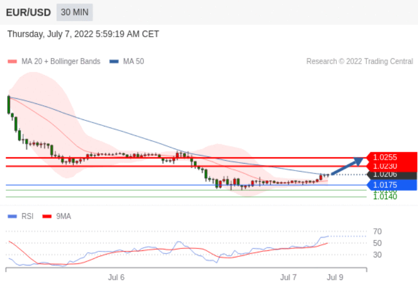Click the Research © 2022 Trading Central credit

[360, 61]
